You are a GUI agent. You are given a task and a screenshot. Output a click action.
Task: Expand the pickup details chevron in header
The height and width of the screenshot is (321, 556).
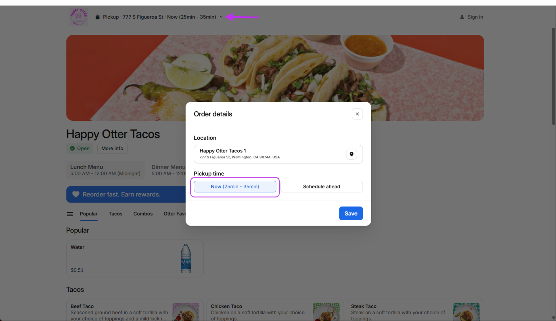pyautogui.click(x=221, y=17)
